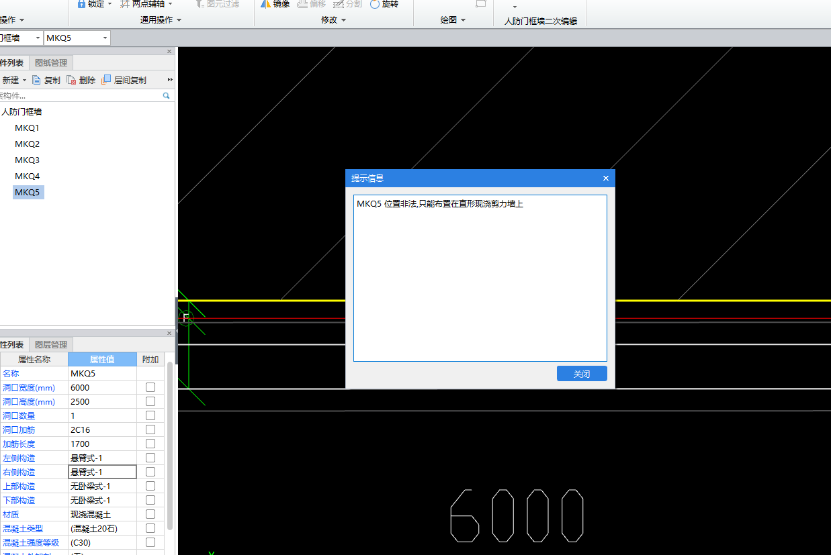Image resolution: width=831 pixels, height=555 pixels.
Task: Click the 删除 delete component icon
Action: pos(72,80)
